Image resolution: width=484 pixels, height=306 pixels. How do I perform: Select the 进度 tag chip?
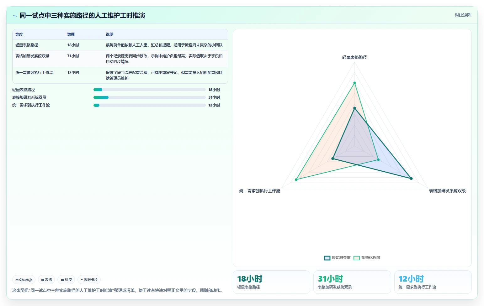tap(66, 280)
